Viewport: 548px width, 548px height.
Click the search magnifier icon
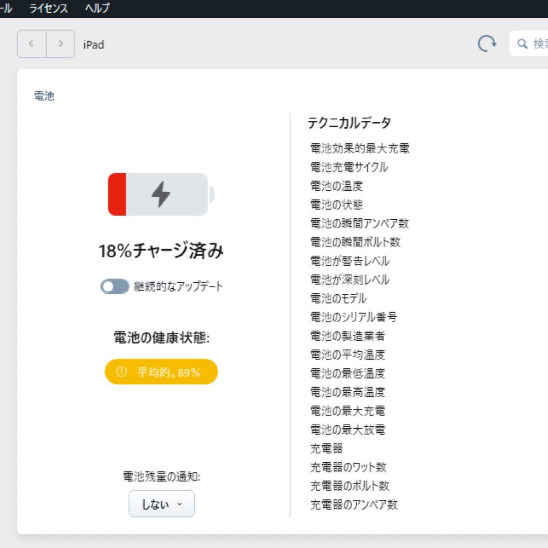pos(522,44)
